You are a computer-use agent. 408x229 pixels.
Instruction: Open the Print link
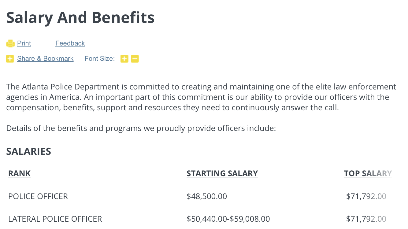coord(24,43)
